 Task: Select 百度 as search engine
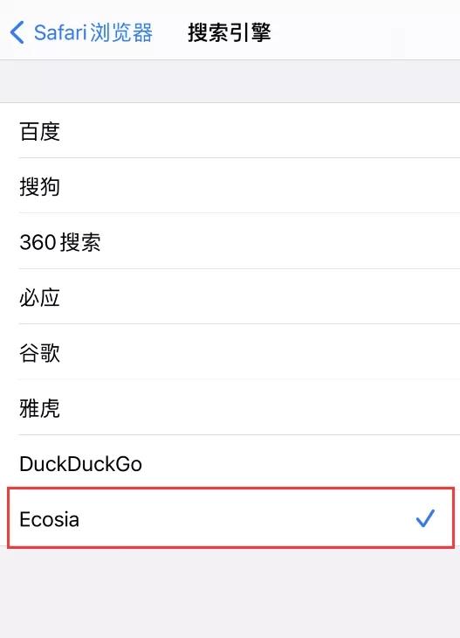tap(230, 130)
